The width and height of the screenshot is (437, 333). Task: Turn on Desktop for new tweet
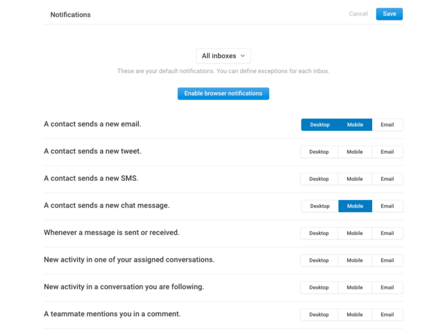pyautogui.click(x=319, y=152)
